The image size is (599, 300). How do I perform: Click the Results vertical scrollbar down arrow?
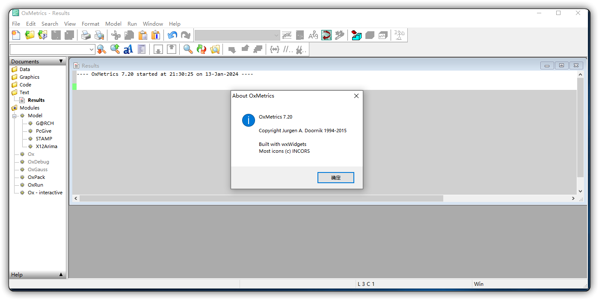click(581, 191)
